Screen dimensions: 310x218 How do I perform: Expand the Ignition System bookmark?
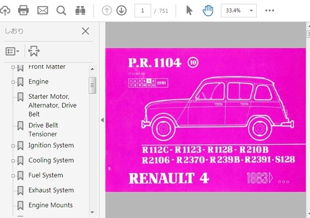click(13, 146)
